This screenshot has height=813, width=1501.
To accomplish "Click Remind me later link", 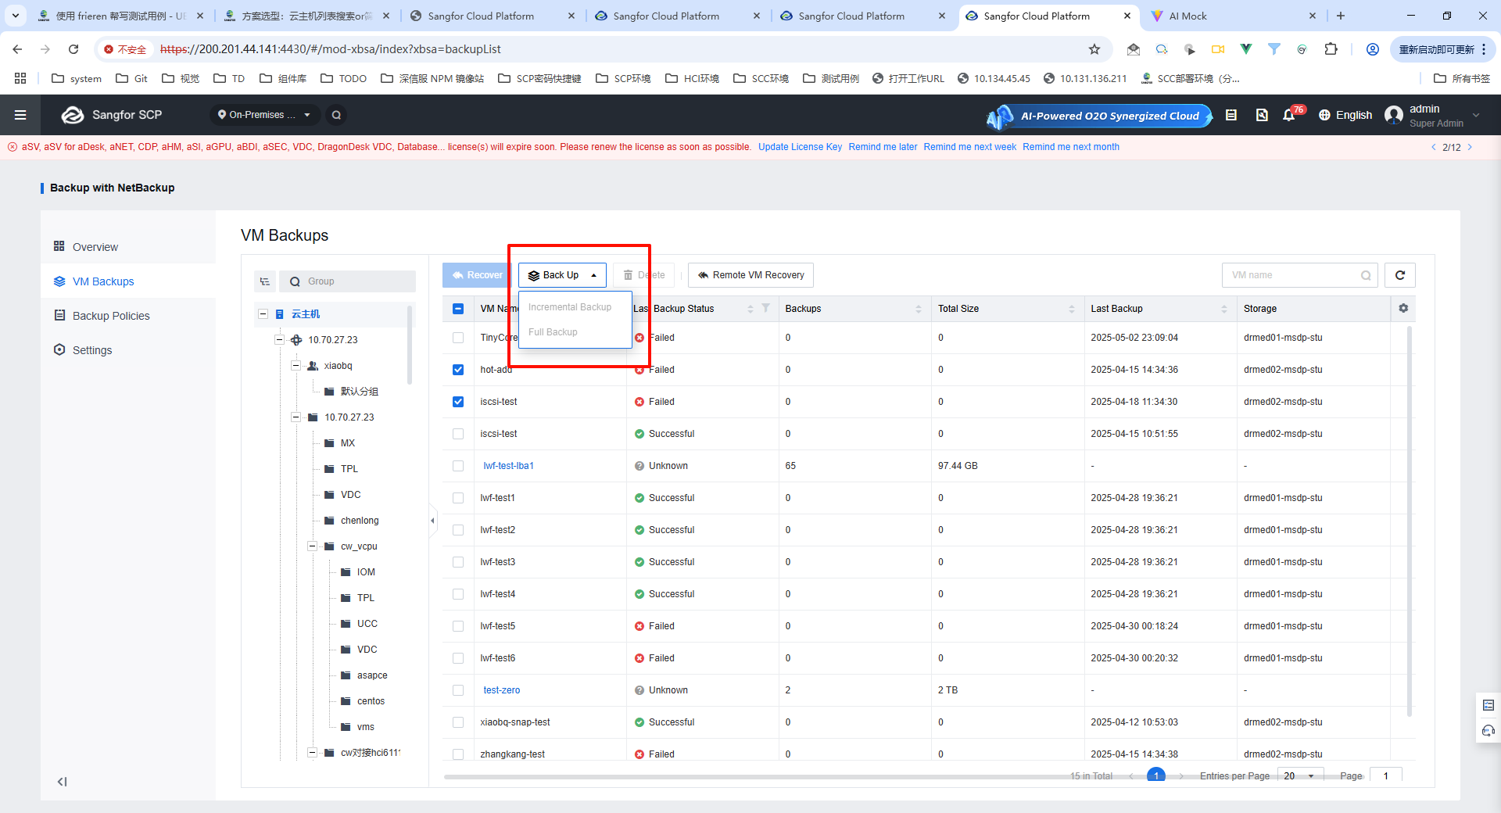I will (x=883, y=147).
